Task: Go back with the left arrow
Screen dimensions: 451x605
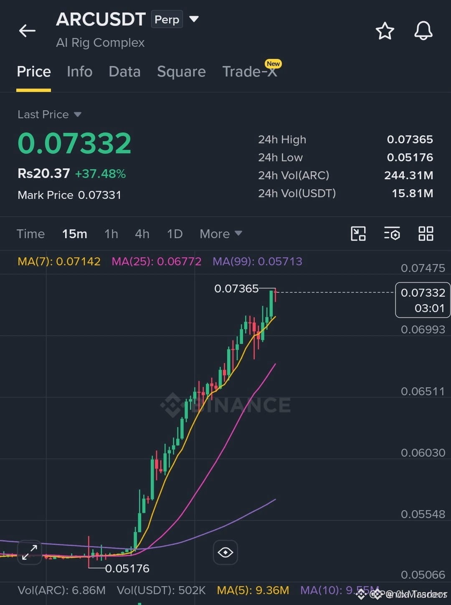Action: click(27, 31)
